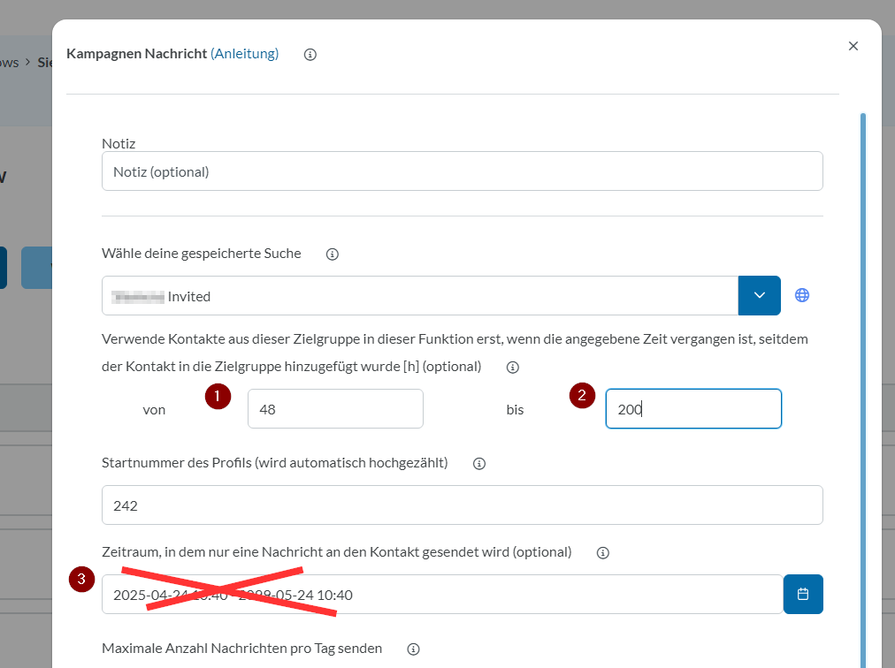895x668 pixels.
Task: Click info icon beside the Anleitung link
Action: pos(310,55)
